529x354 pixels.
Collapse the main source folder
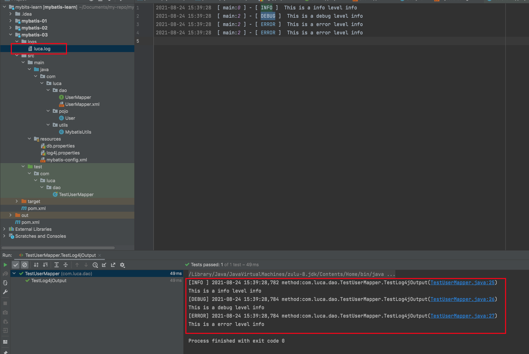point(23,62)
